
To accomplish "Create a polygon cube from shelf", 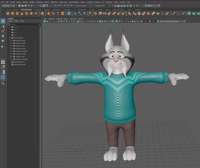I will (12, 14).
